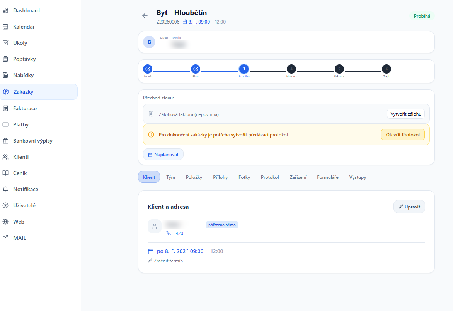
Task: Click the Klienti people icon
Action: [5, 157]
